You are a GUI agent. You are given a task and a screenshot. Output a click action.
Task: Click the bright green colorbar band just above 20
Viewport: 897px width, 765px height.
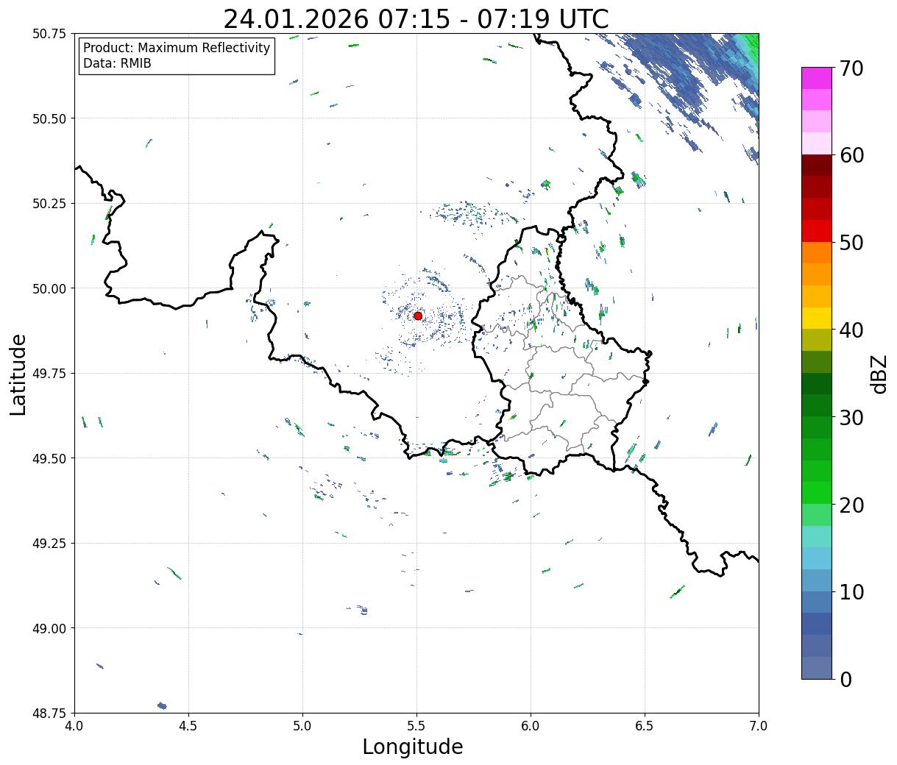(817, 492)
